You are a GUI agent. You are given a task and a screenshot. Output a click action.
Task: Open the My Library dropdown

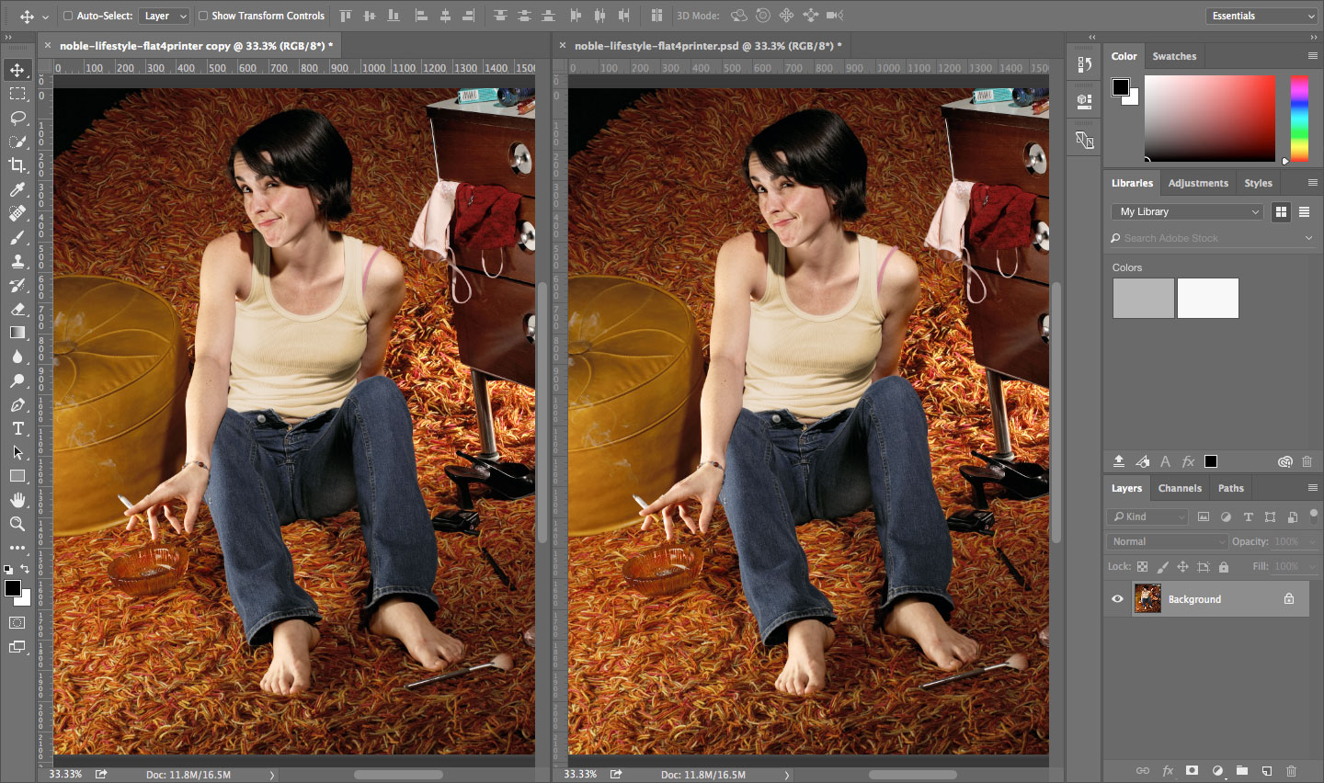[x=1186, y=211]
